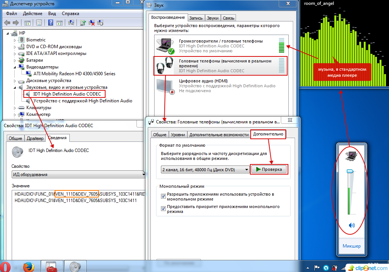The width and height of the screenshot is (389, 272).
Task: Click the green volume level track
Action: 349,201
